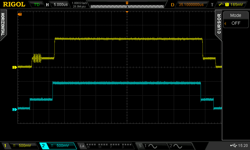Click the trigger edge slope icon
This screenshot has height=150, width=250.
[222, 5]
